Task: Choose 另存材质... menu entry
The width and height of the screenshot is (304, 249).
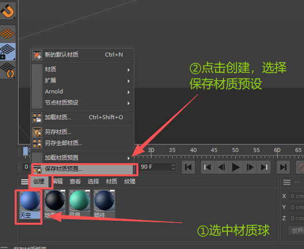Action: (x=82, y=132)
